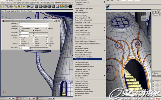Viewport: 161px width, 100px height.
Task: Select the area light shelf icon
Action: click(x=20, y=6)
